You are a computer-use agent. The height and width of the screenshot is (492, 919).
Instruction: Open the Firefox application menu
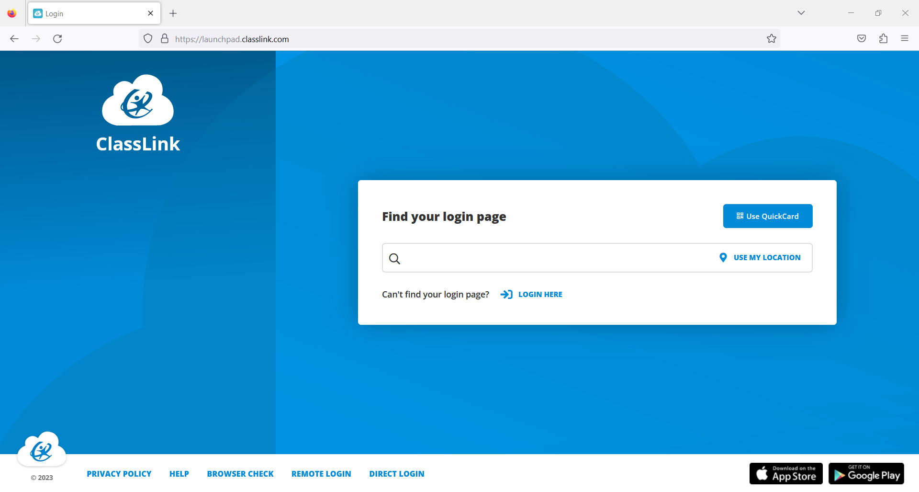click(905, 38)
